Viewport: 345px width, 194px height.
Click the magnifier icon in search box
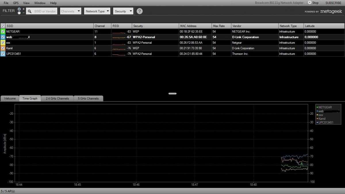tap(30, 11)
